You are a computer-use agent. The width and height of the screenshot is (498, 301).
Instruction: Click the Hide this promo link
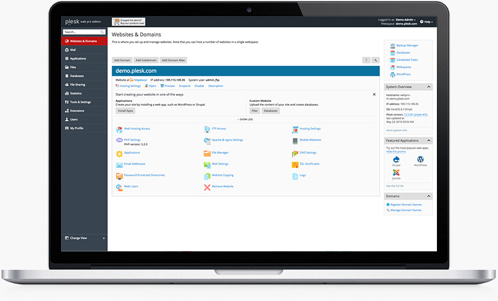click(x=396, y=152)
